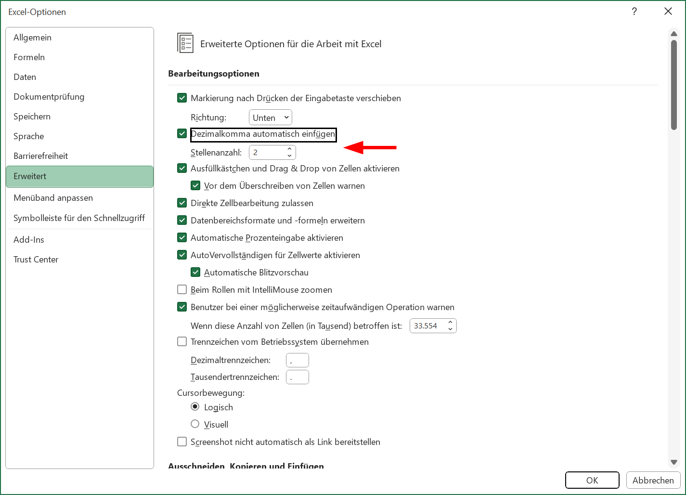Select Add-Ins in sidebar

80,240
